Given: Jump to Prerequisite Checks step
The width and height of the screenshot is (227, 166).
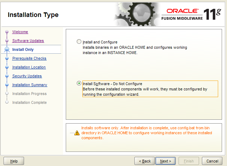Looking at the screenshot, I should click(x=29, y=58).
